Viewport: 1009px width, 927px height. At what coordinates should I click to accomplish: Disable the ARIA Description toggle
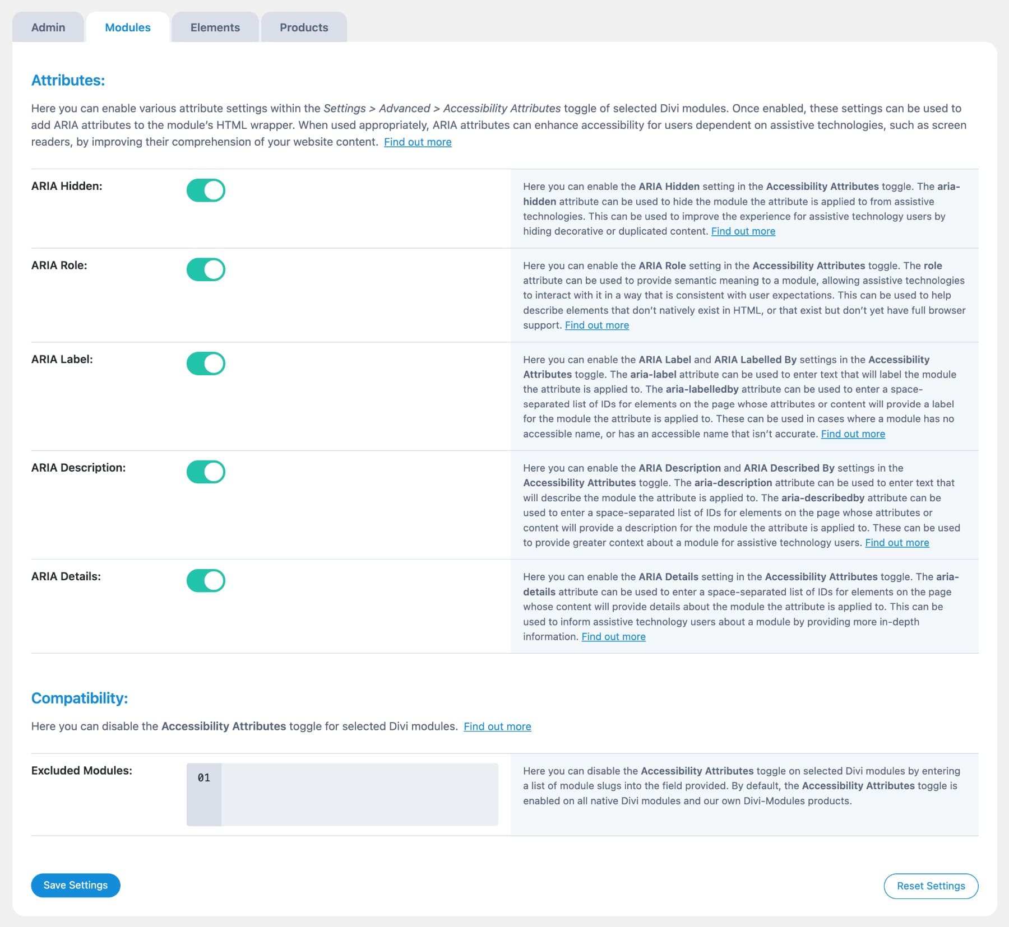[206, 472]
